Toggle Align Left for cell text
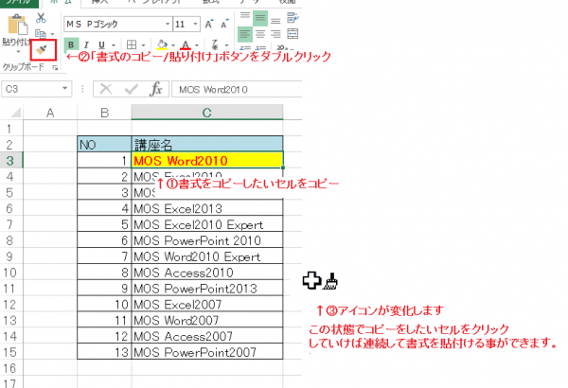This screenshot has width=568, height=388. pyautogui.click(x=245, y=34)
